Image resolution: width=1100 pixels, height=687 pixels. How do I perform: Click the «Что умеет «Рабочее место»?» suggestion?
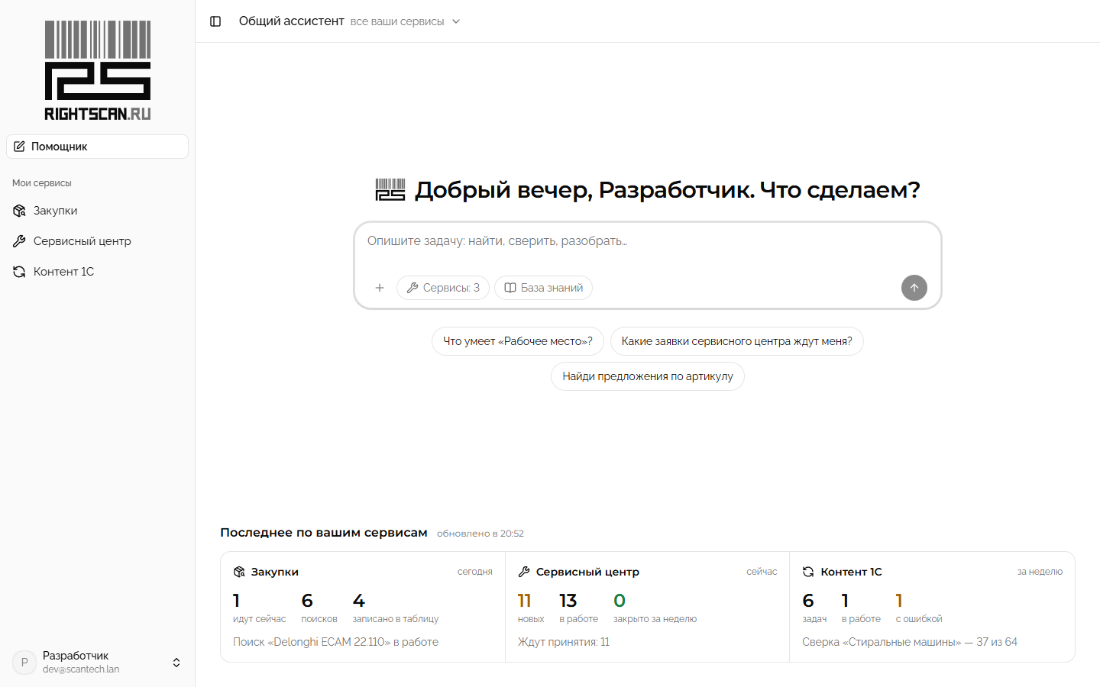point(518,341)
